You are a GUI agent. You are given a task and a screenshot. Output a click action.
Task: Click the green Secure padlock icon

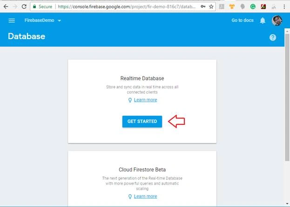pos(34,7)
